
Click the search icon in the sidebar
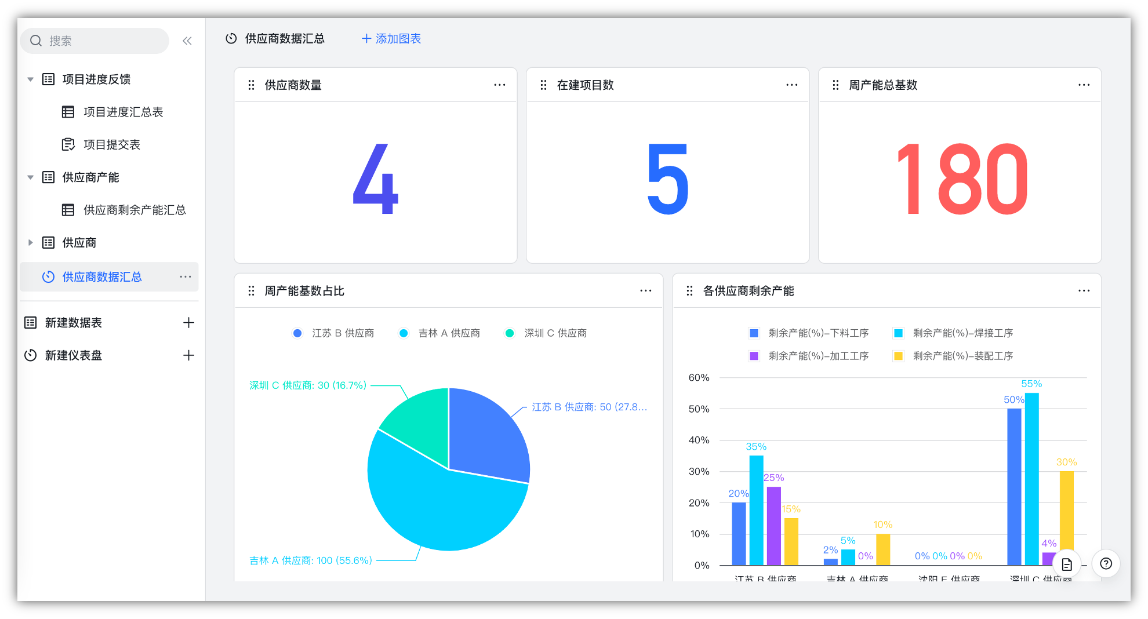[36, 41]
